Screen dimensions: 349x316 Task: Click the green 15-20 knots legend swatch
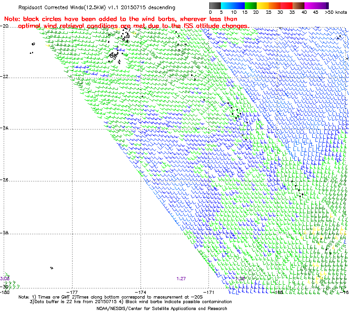point(251,6)
